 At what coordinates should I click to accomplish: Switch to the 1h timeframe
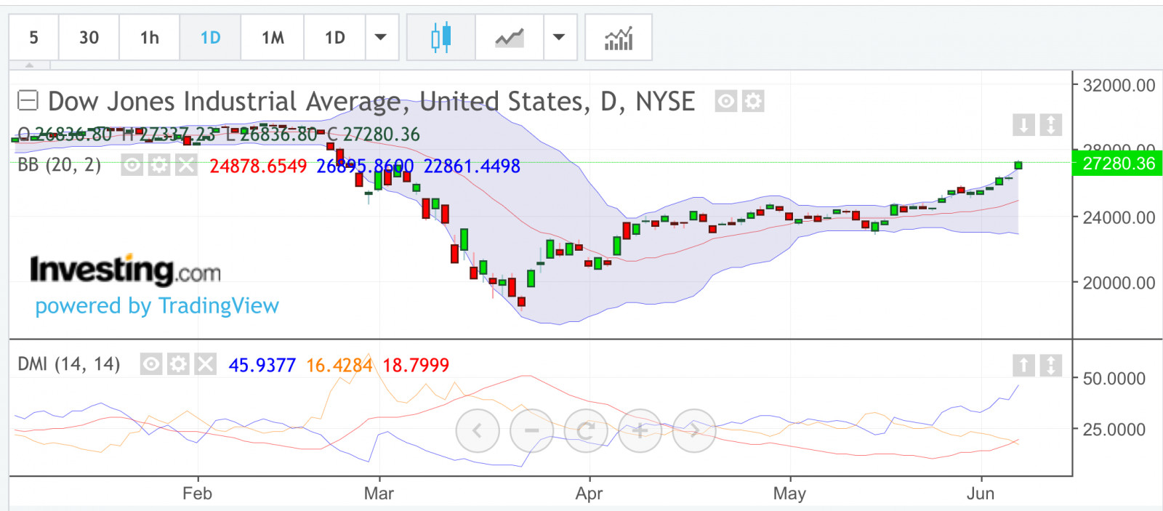click(x=149, y=37)
